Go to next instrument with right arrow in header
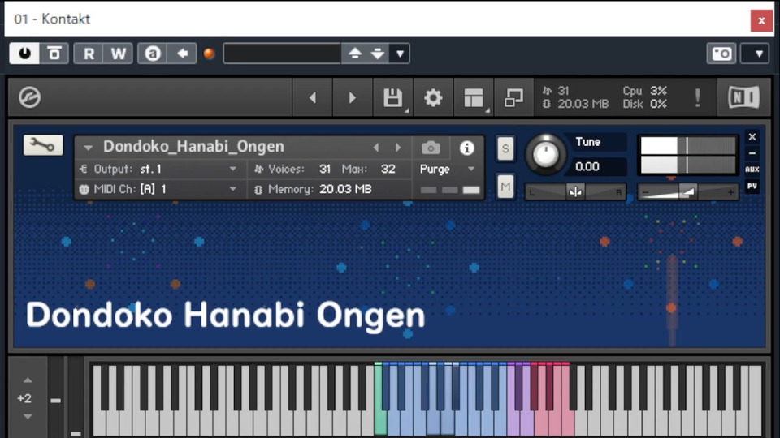The height and width of the screenshot is (438, 780). [x=352, y=97]
